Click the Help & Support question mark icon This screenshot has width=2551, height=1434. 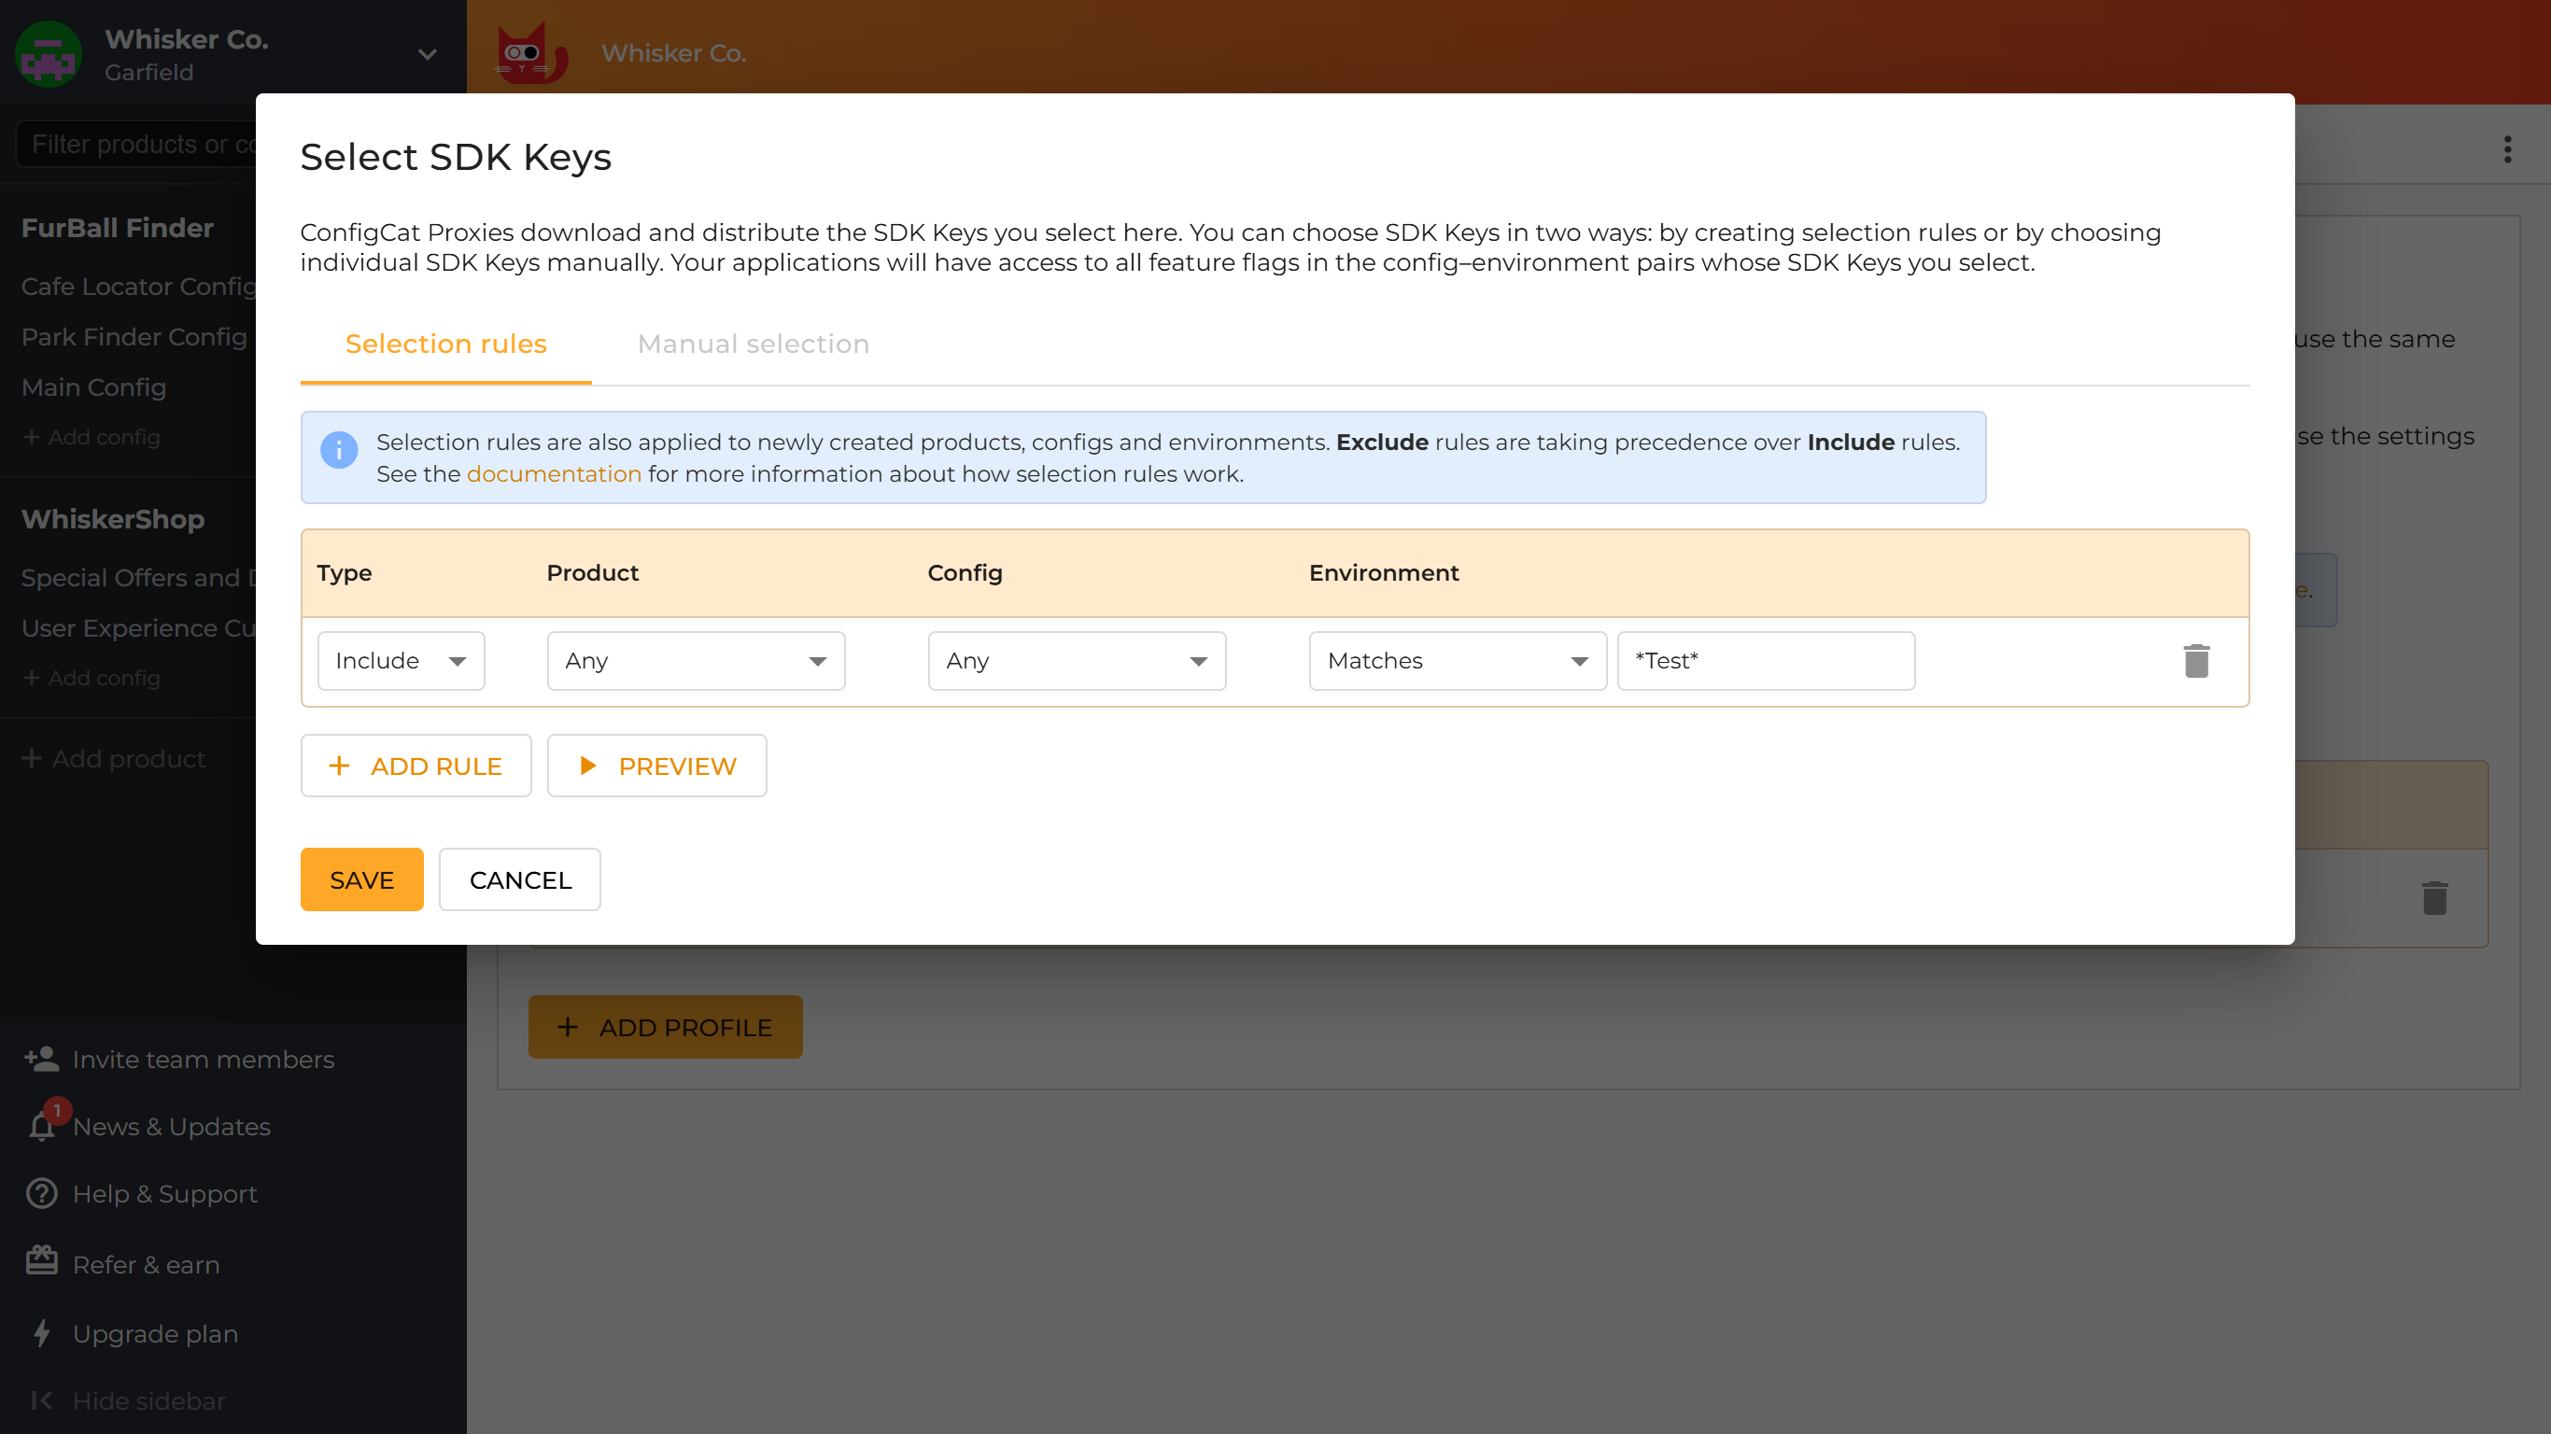40,1193
